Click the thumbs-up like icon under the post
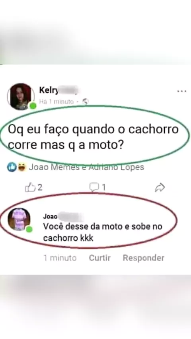 (x=30, y=187)
